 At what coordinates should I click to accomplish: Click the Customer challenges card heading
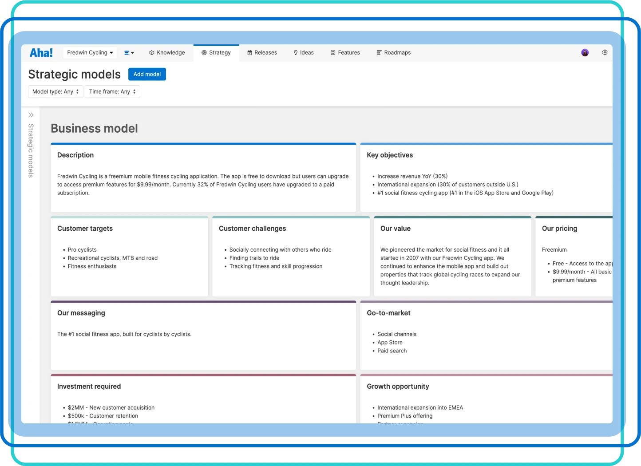click(x=252, y=229)
